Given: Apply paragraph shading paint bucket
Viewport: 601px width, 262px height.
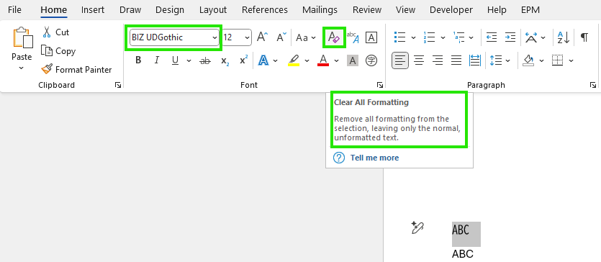Looking at the screenshot, I should click(528, 60).
